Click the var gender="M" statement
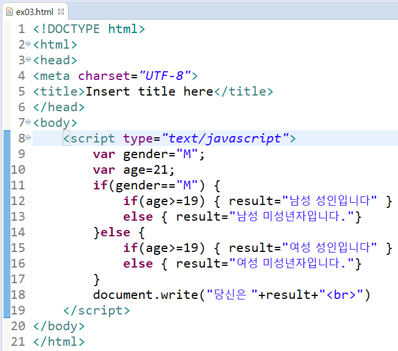Viewport: 398px width, 351px height. [149, 154]
